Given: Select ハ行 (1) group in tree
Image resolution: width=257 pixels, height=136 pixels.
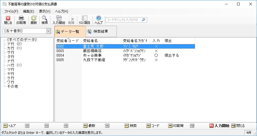Looking at the screenshot, I should point(14,65).
